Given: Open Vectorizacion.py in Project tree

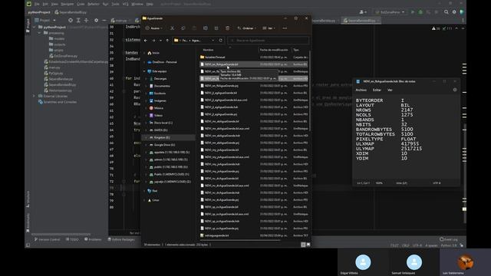Looking at the screenshot, I should click(58, 90).
